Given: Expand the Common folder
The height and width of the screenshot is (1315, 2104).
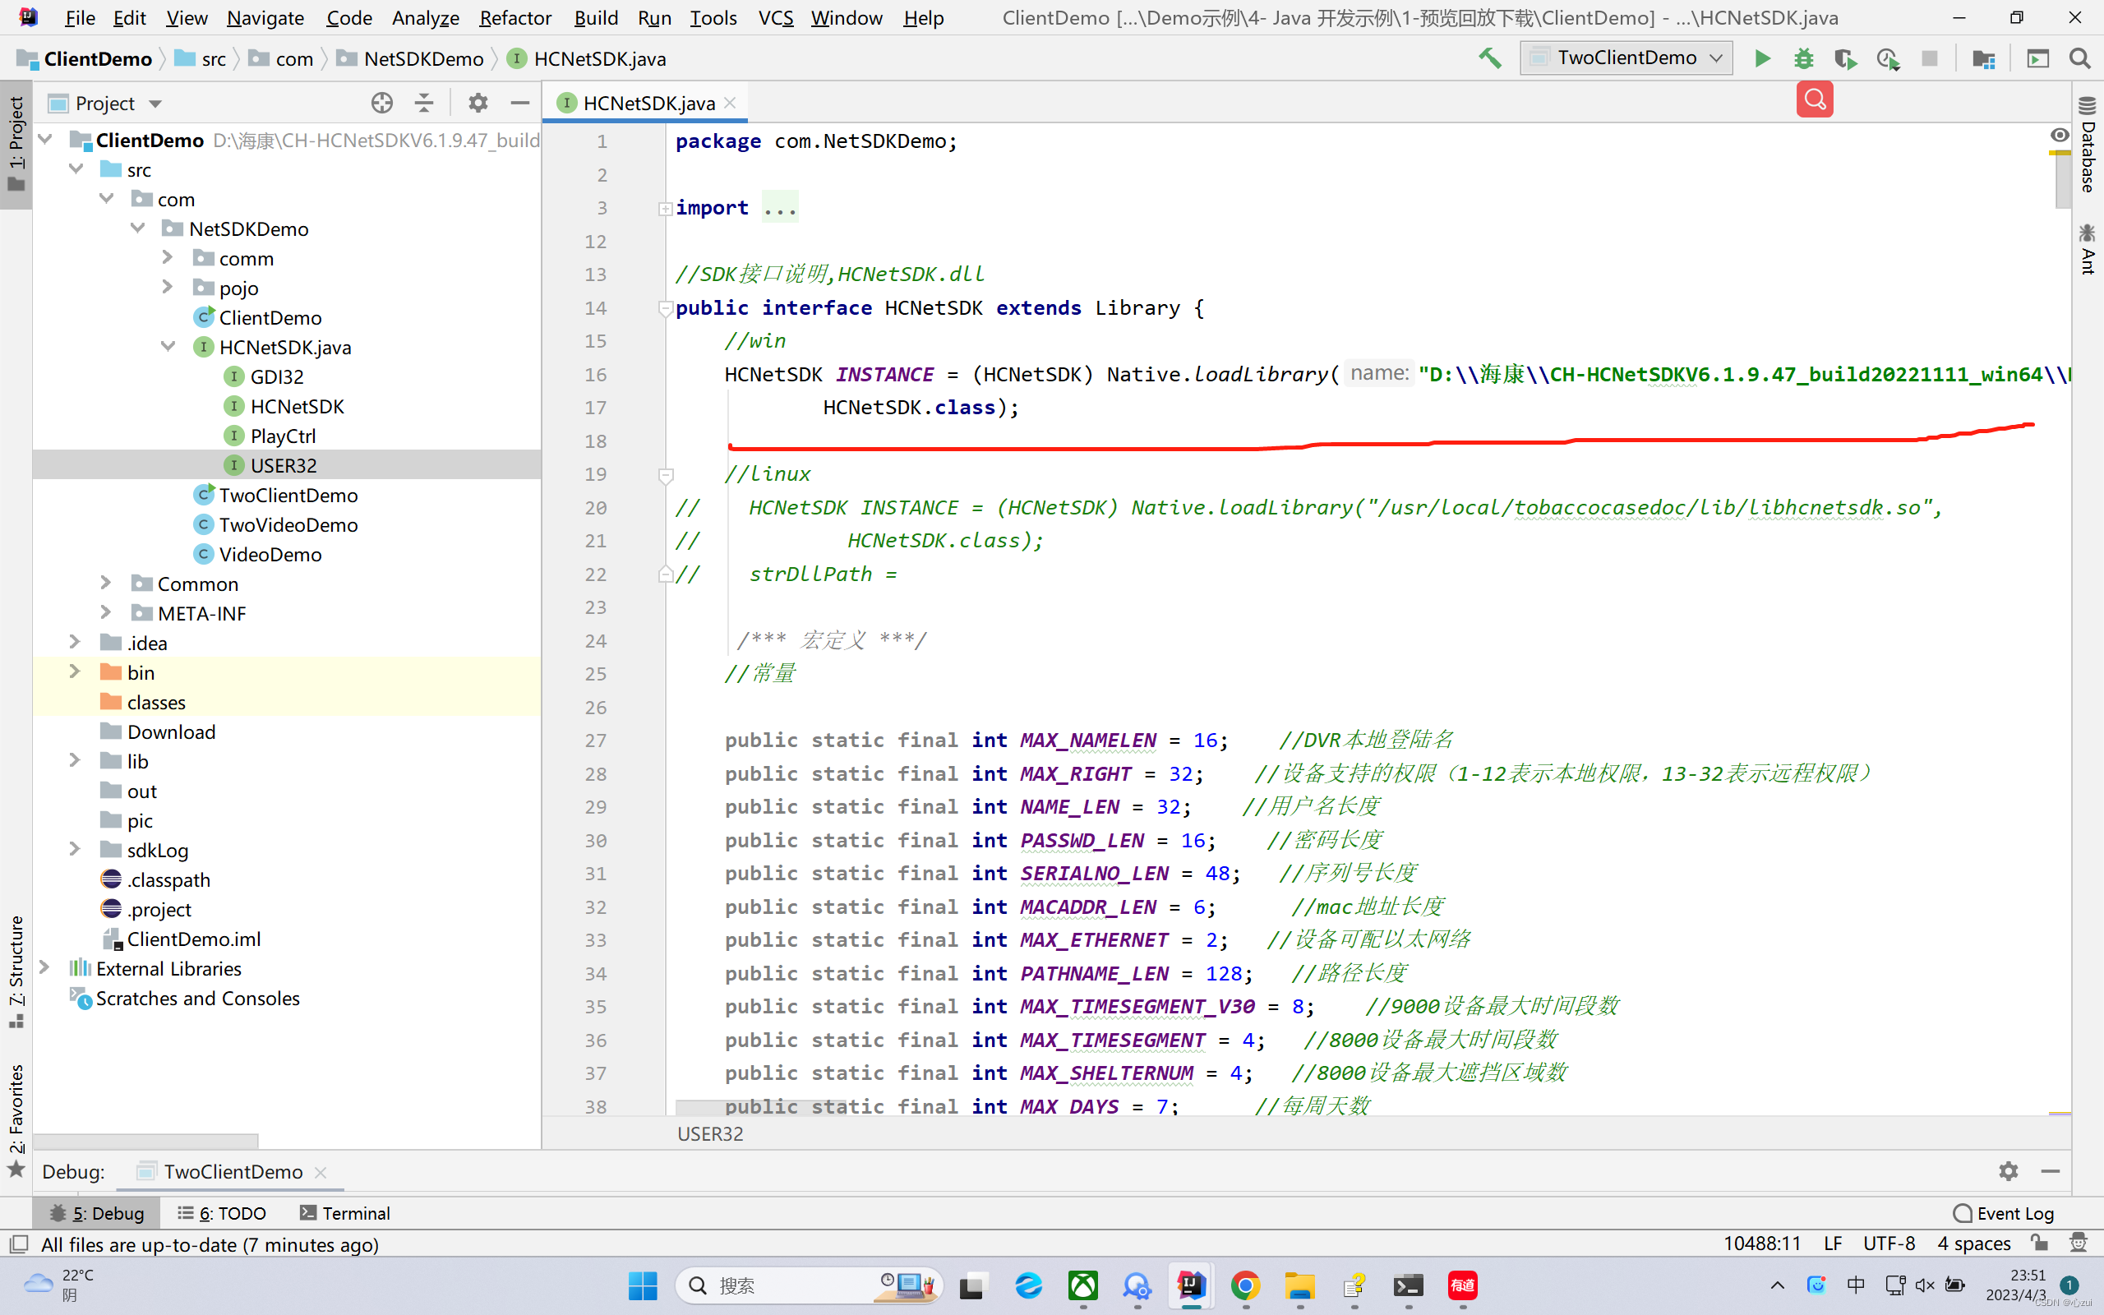Looking at the screenshot, I should 106,583.
